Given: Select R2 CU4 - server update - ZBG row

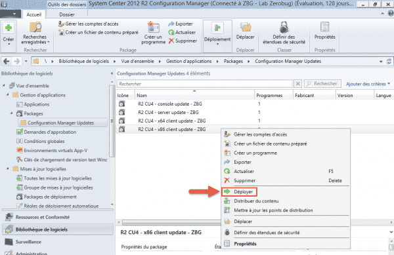Looking at the screenshot, I should 255,112.
